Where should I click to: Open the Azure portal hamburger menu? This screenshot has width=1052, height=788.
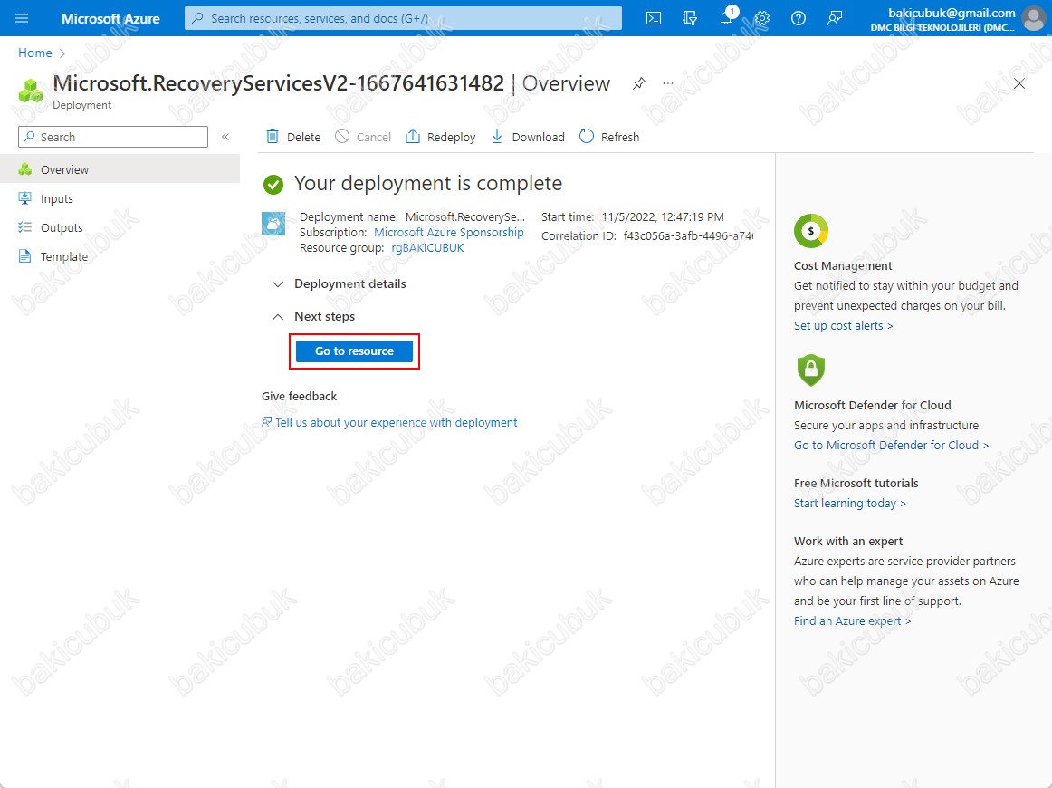pyautogui.click(x=22, y=18)
